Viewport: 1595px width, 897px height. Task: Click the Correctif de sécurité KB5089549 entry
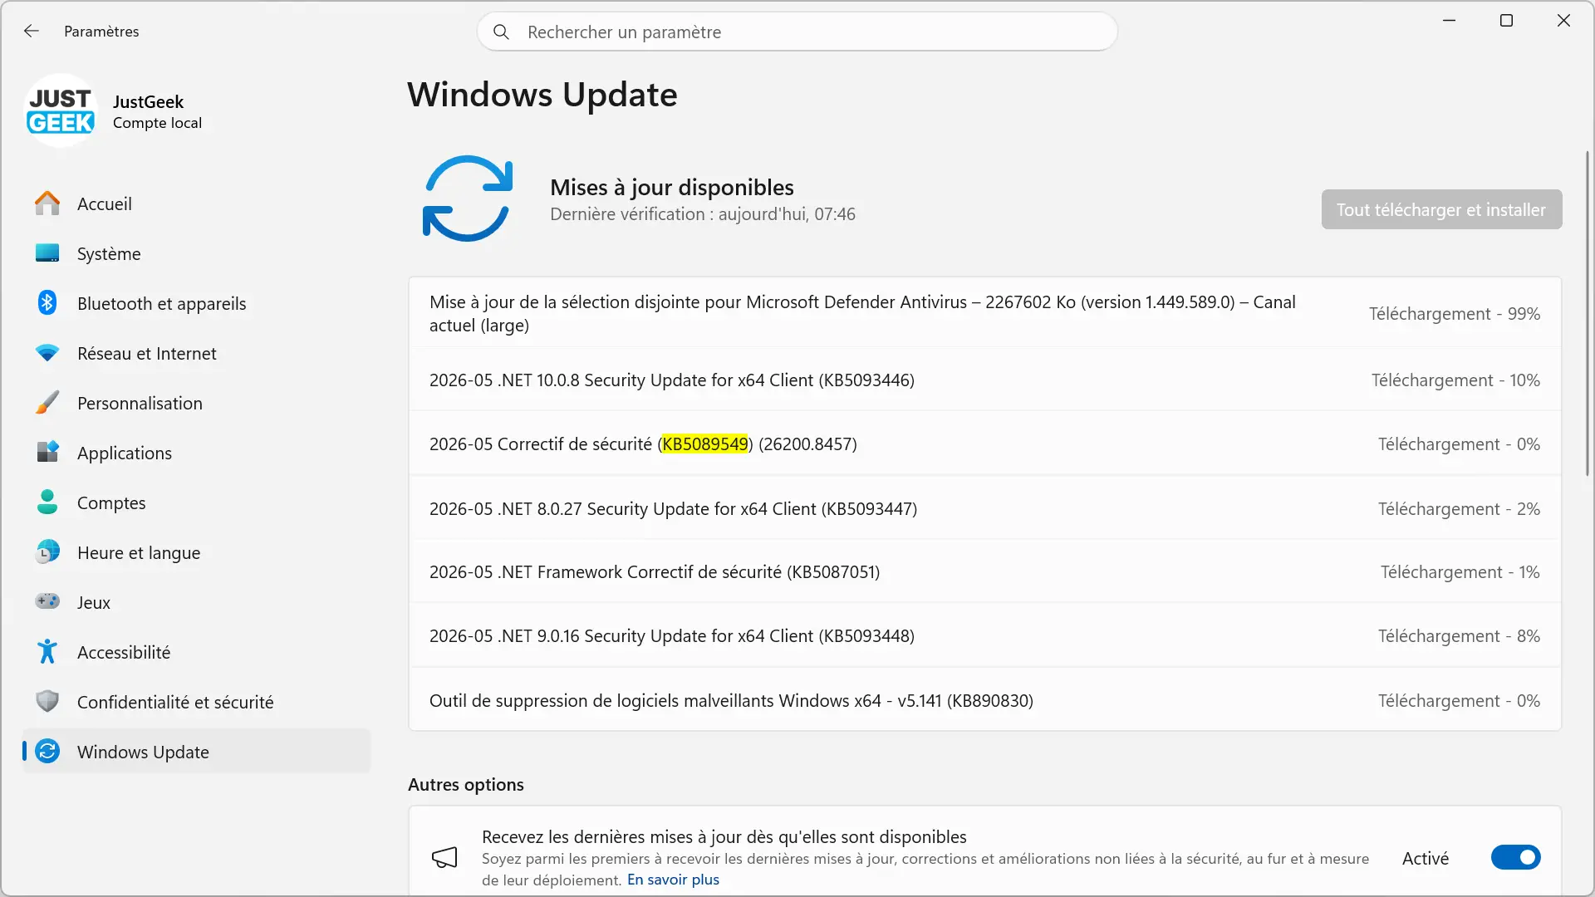pyautogui.click(x=984, y=444)
